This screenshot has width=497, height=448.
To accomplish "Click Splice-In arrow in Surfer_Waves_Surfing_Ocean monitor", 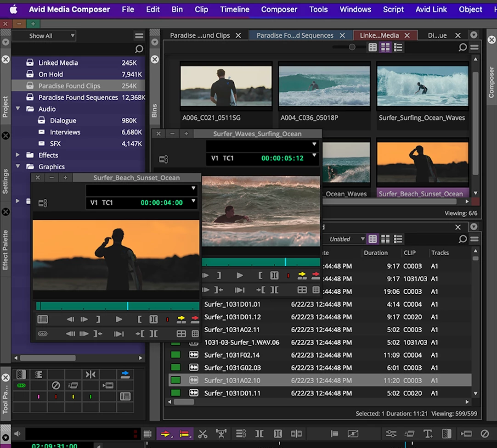I will 302,276.
